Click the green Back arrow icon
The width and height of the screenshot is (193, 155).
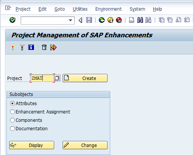pos(102,20)
